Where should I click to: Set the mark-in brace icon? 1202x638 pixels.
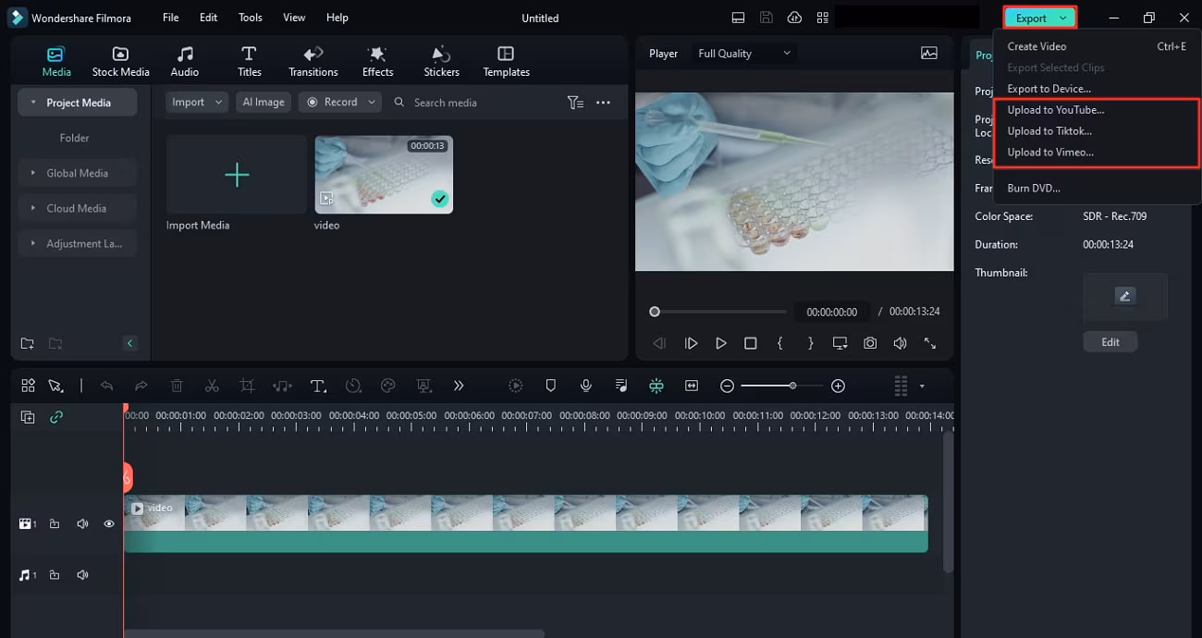tap(780, 343)
